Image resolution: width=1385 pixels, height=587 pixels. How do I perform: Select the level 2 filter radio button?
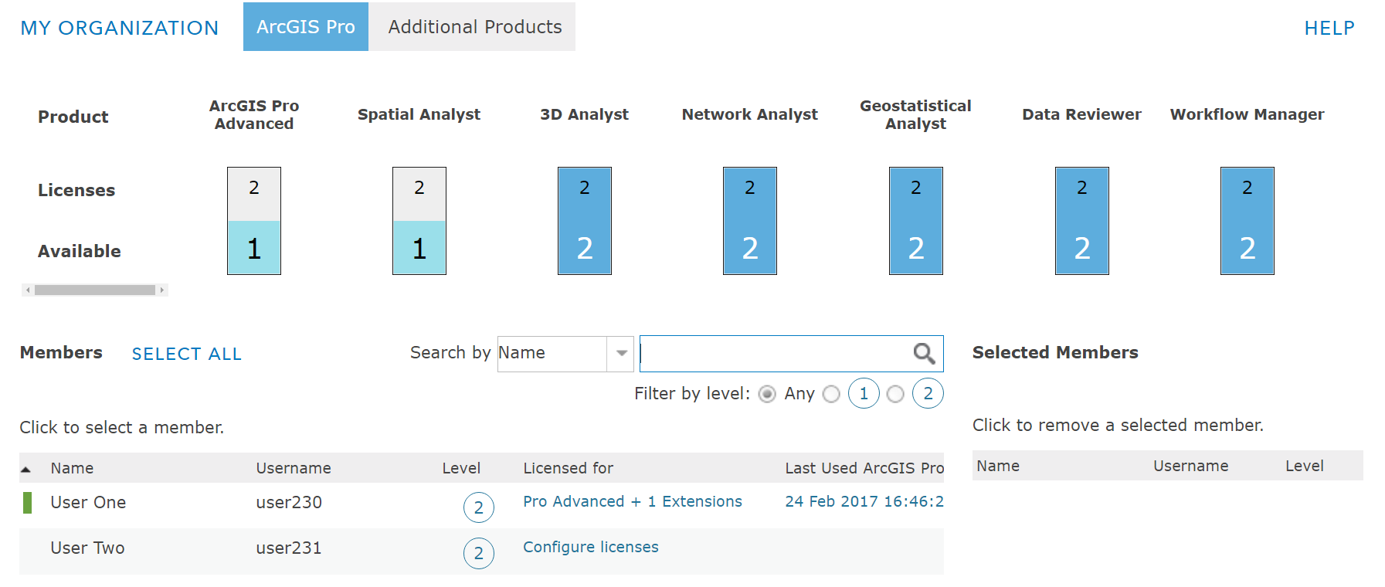pyautogui.click(x=895, y=394)
